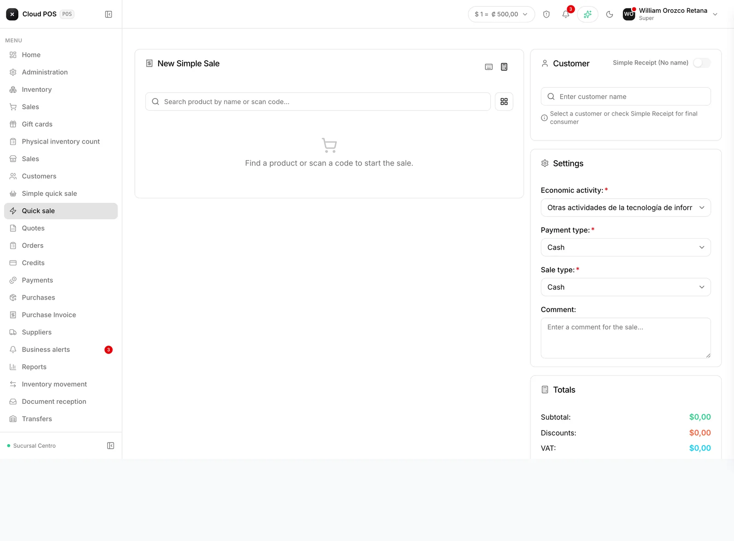Open notifications bell
The width and height of the screenshot is (734, 541).
click(566, 14)
